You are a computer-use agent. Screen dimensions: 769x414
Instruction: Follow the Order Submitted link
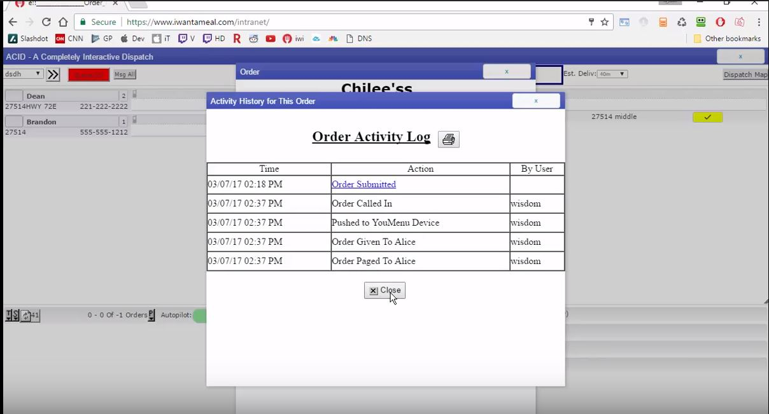363,184
